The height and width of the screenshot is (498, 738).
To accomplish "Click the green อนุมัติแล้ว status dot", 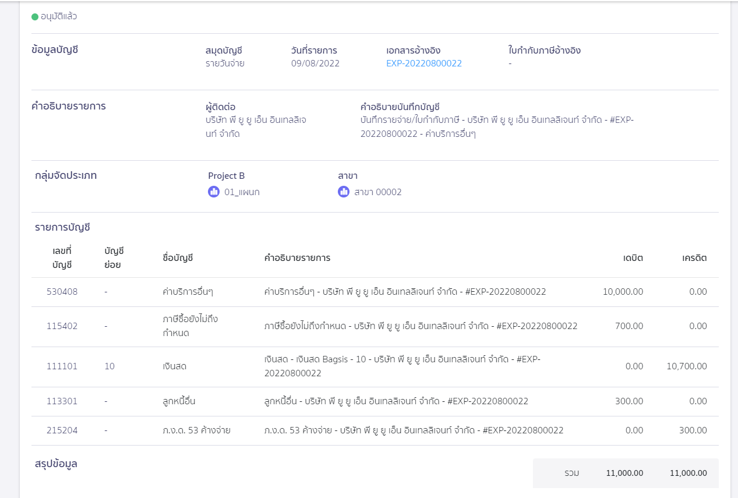I will click(35, 16).
